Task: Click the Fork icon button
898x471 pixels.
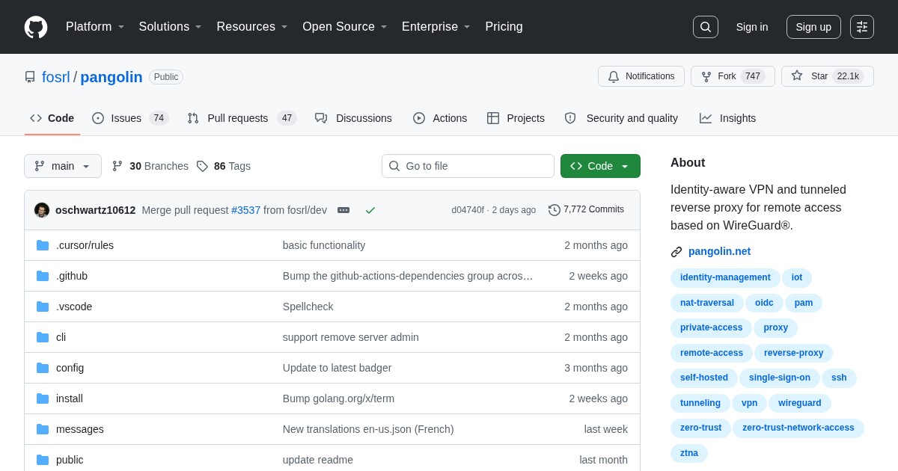Action: (706, 76)
